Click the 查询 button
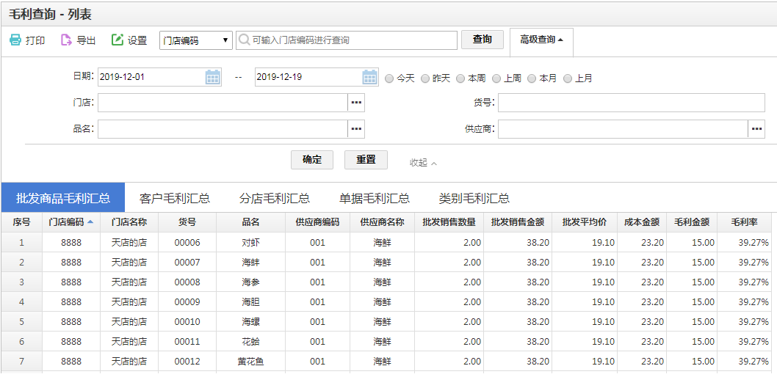 tap(483, 40)
